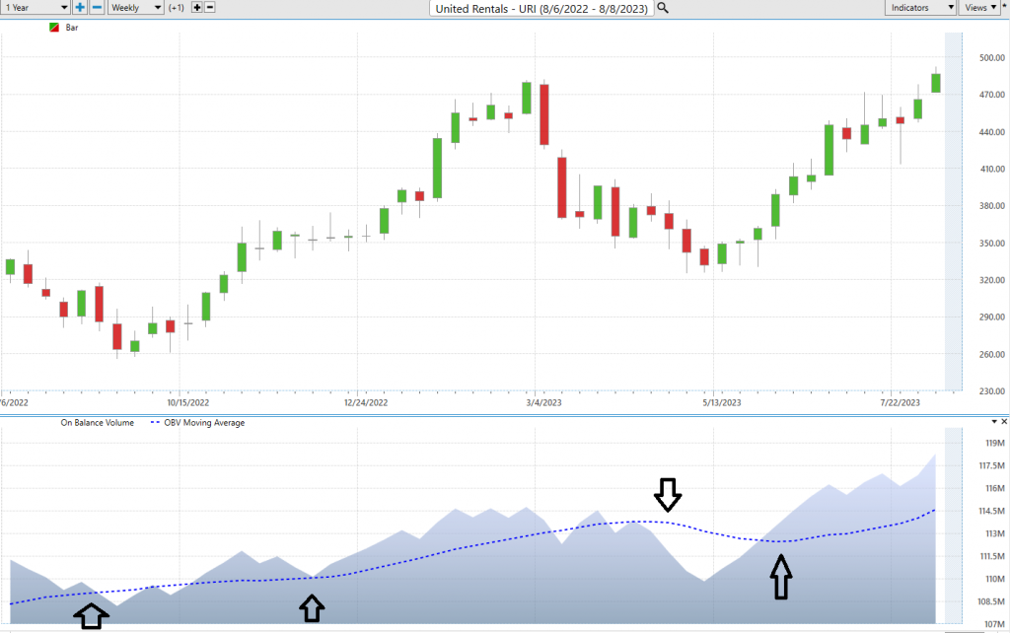Screen dimensions: 1010x633
Task: Click the 110M OBV axis label
Action: click(x=994, y=579)
